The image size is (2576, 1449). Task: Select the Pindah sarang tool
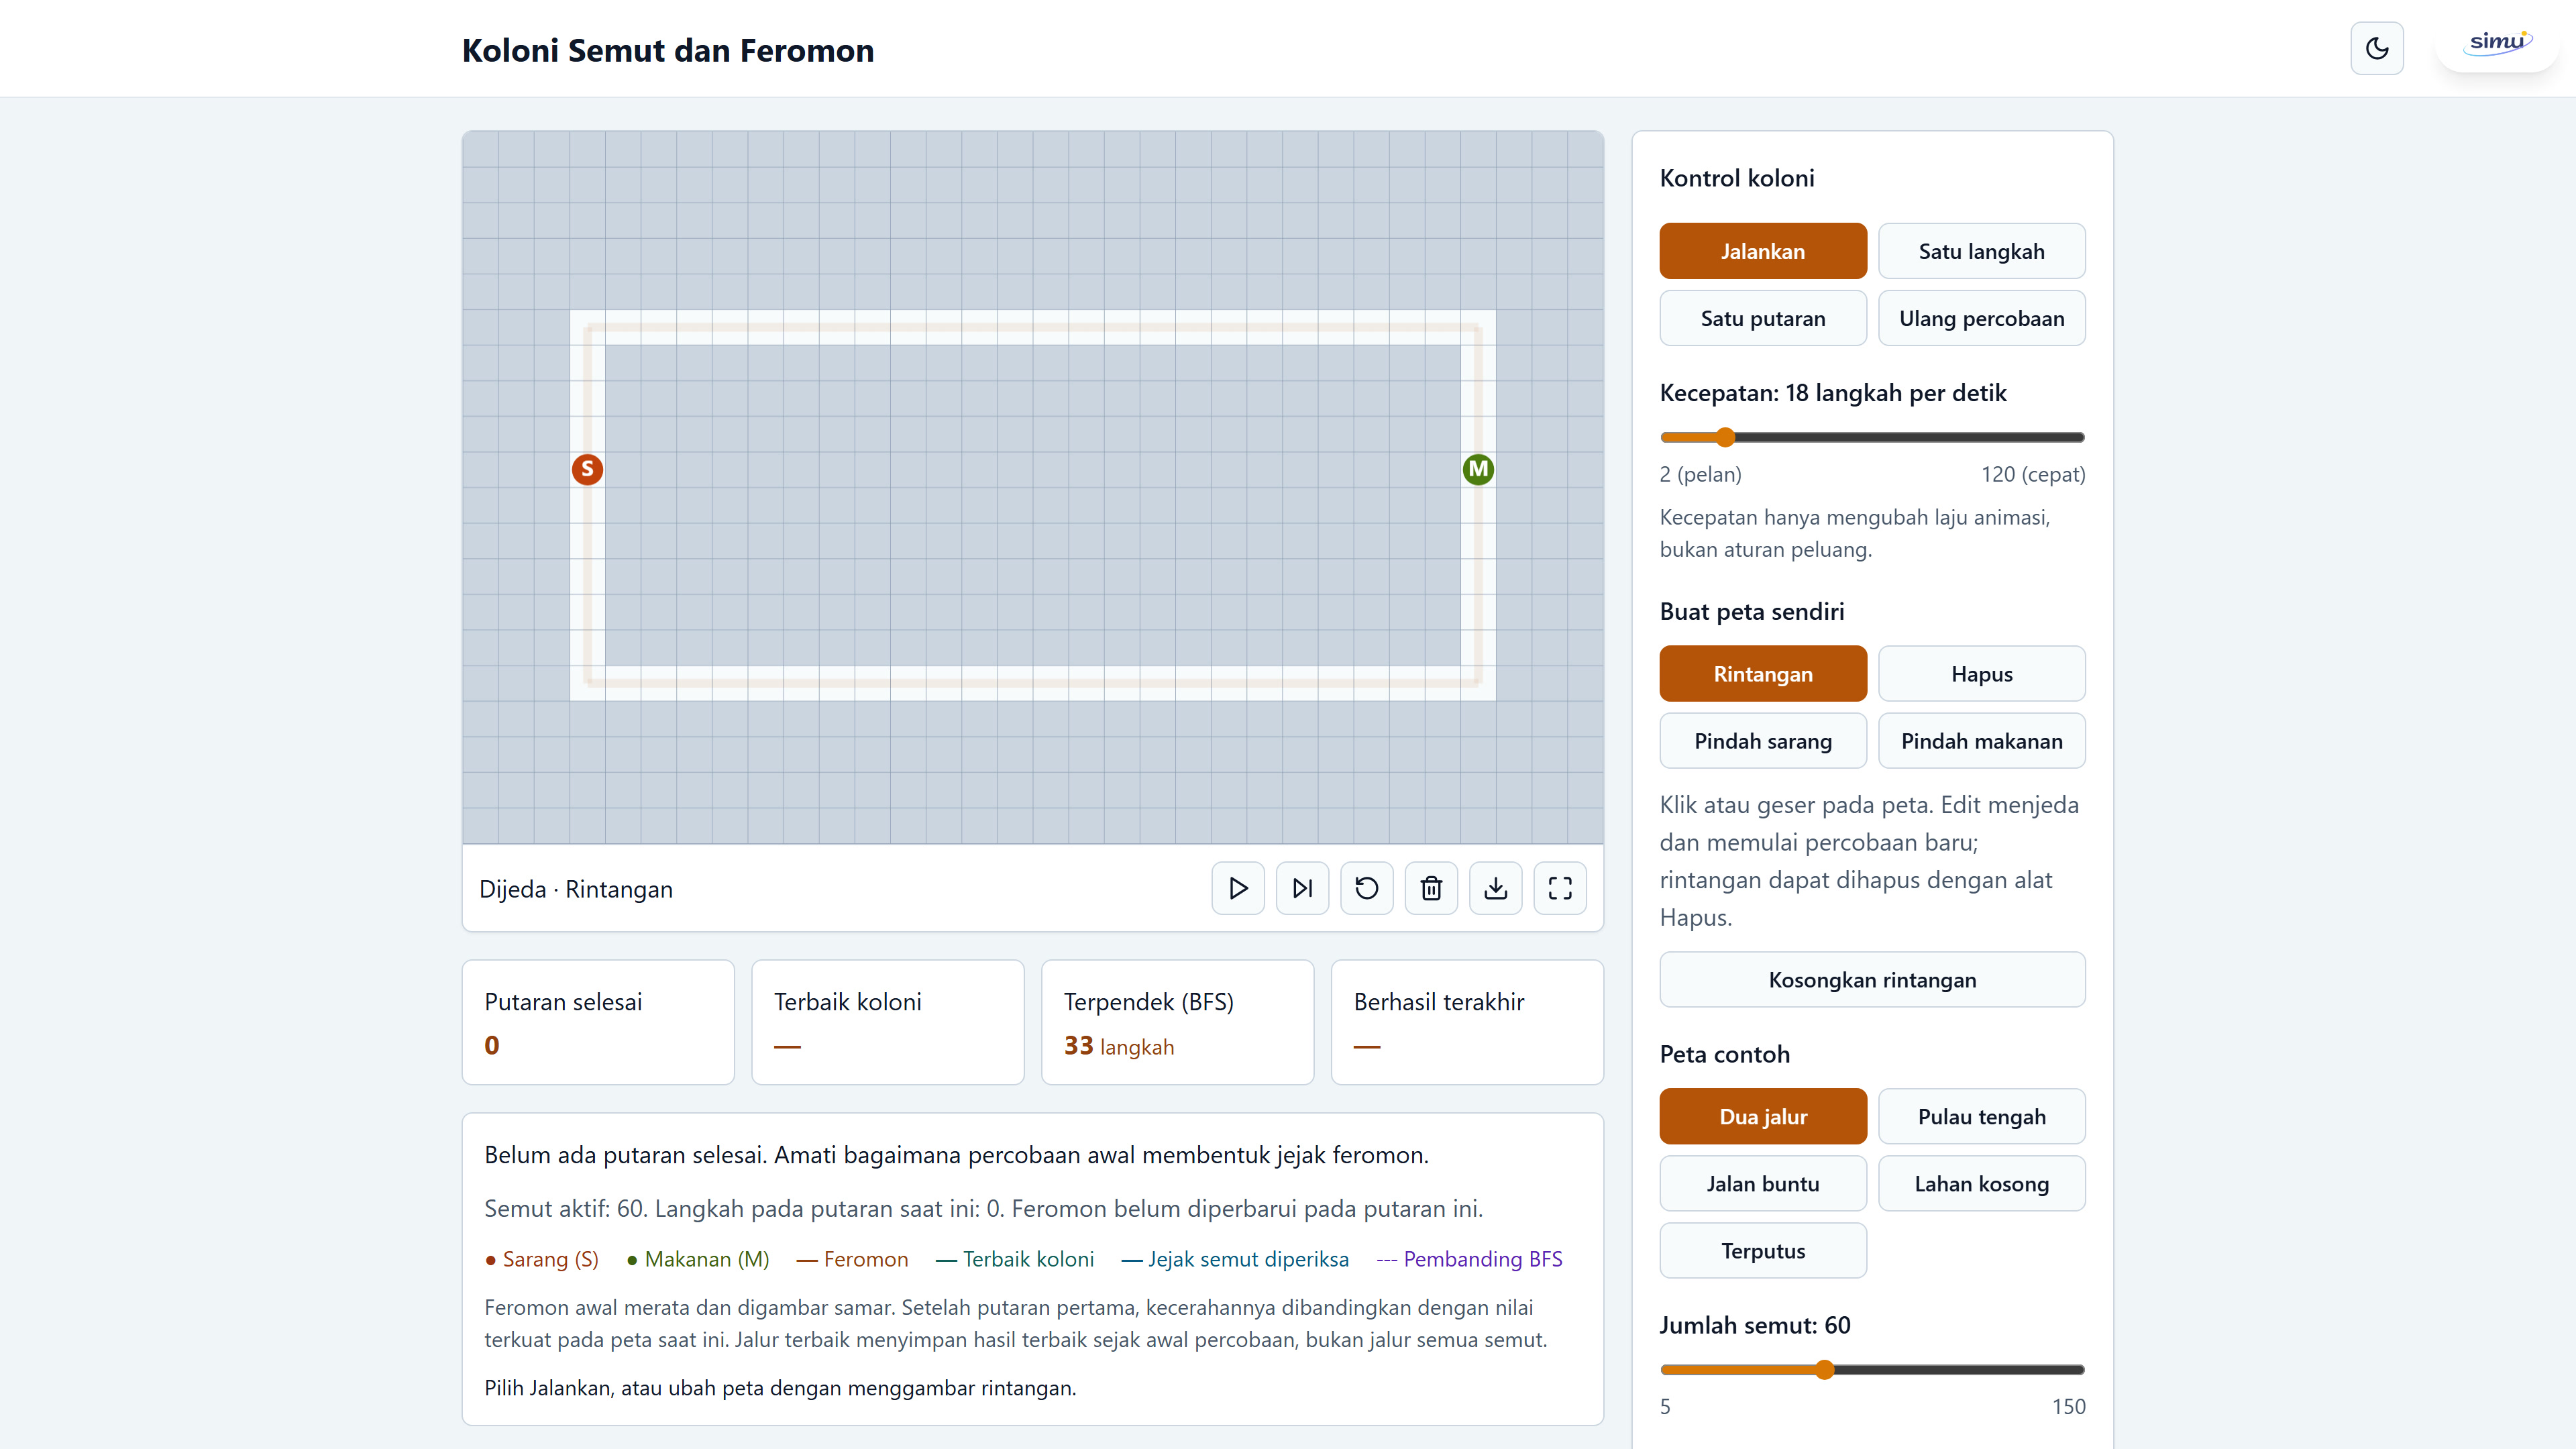click(x=1762, y=741)
